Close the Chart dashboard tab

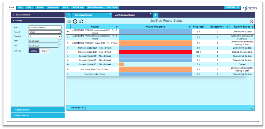110,14
